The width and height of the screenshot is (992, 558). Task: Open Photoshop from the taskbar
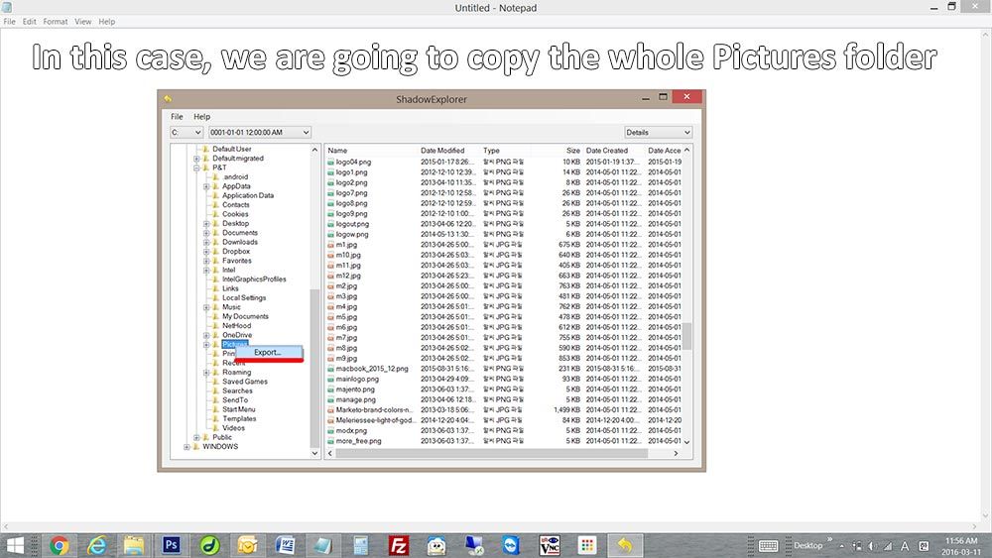point(172,545)
